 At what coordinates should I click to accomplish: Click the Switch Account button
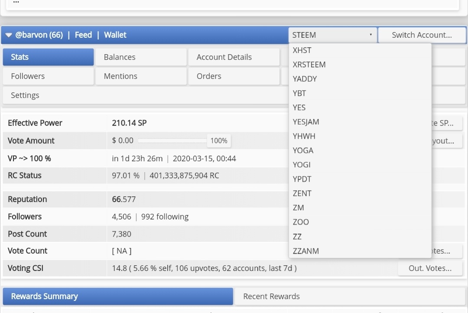pos(422,35)
